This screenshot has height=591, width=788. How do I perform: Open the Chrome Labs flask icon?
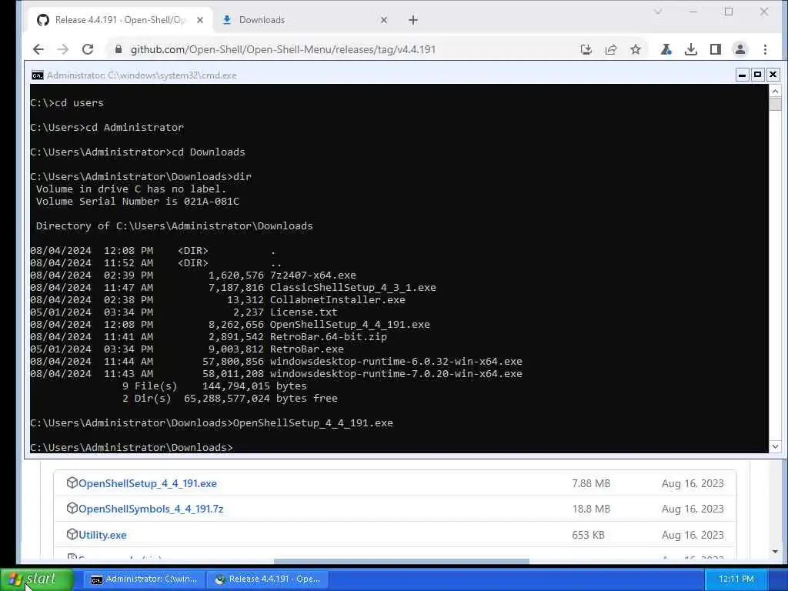point(666,49)
